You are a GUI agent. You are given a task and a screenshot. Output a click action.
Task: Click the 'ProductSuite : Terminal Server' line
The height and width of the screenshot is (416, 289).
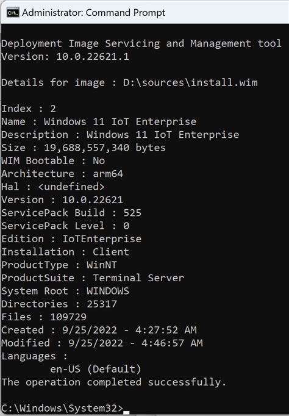(x=93, y=278)
